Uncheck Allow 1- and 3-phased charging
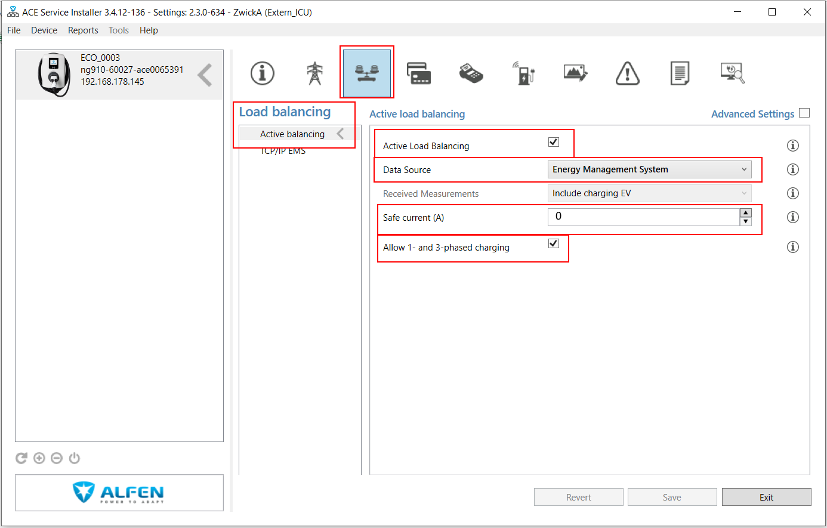Image resolution: width=827 pixels, height=528 pixels. (554, 243)
